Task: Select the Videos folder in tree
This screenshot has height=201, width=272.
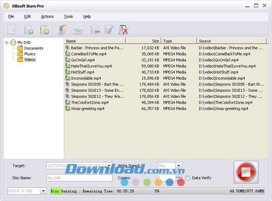Action: click(x=27, y=59)
